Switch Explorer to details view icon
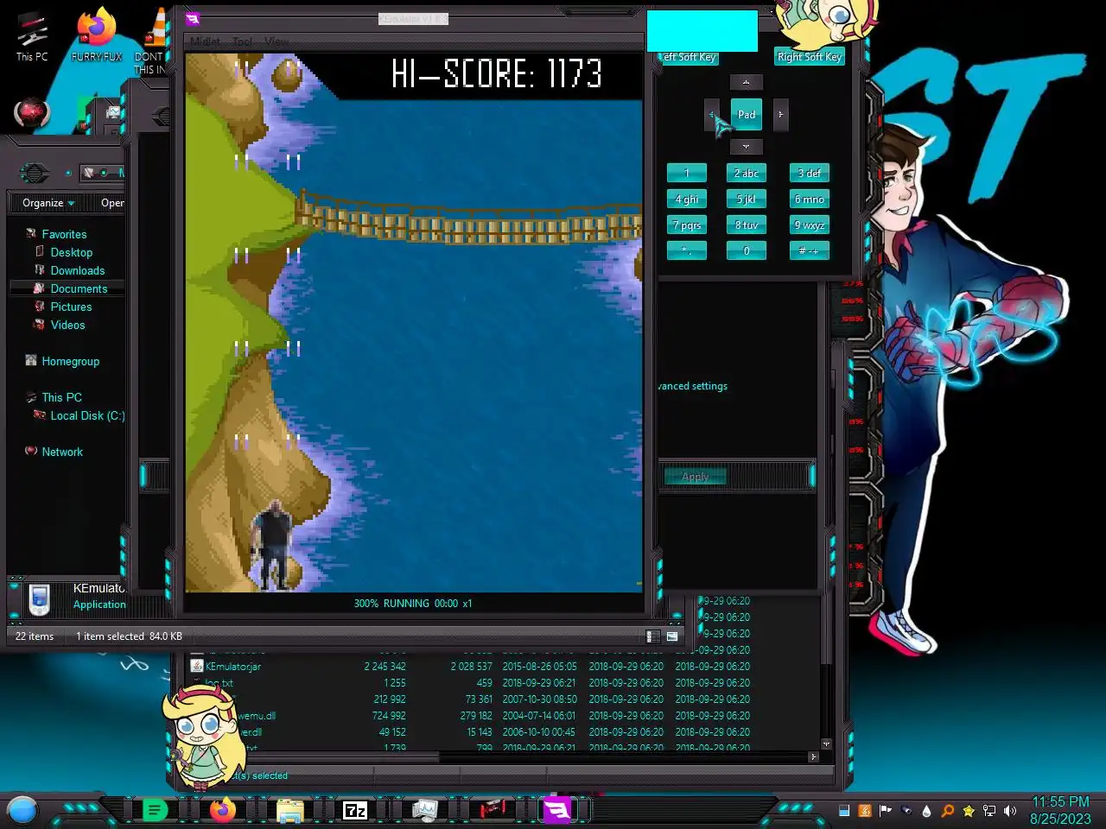1106x829 pixels. [x=654, y=636]
